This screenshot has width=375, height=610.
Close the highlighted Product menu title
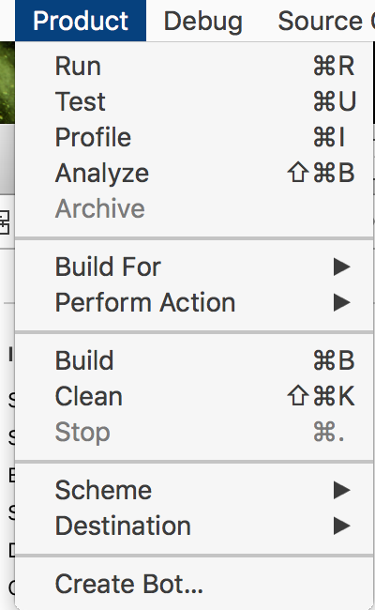(x=81, y=21)
